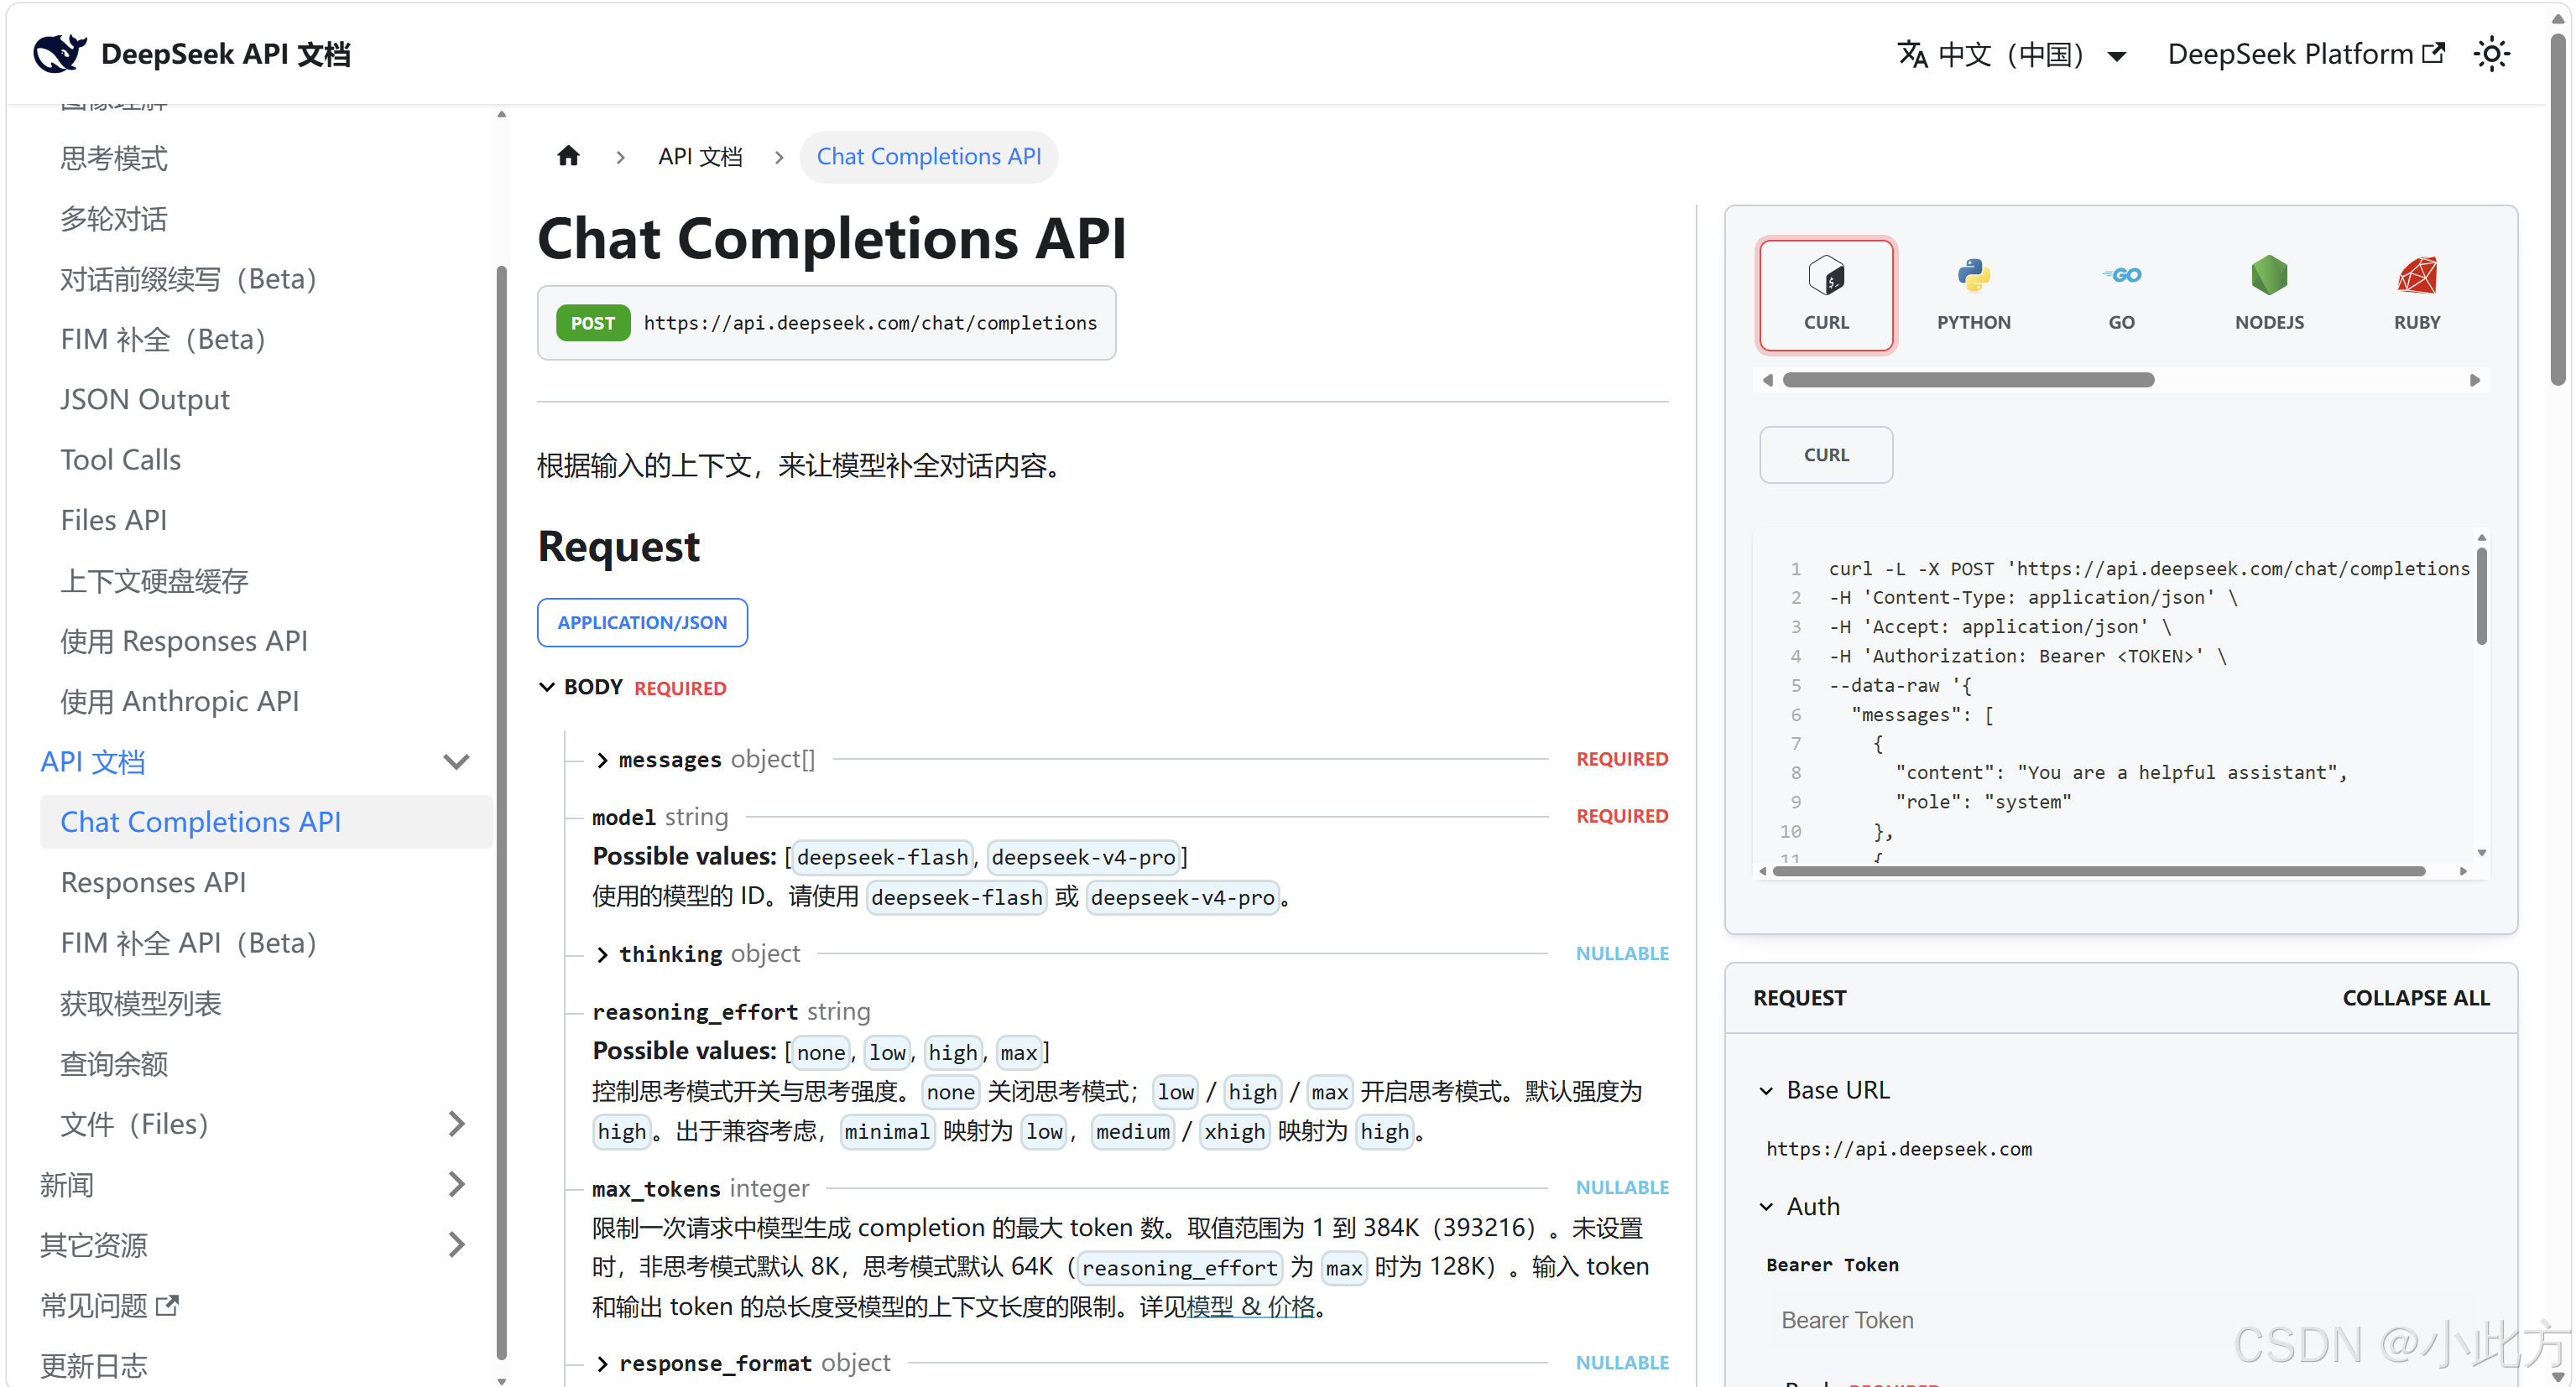This screenshot has height=1387, width=2576.
Task: Open JSON Output in the sidebar
Action: pos(145,400)
